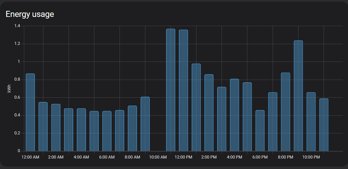Click the 0.2 y-axis value
This screenshot has height=169, width=348.
click(x=17, y=133)
